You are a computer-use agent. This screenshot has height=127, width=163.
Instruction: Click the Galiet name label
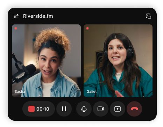tap(92, 92)
